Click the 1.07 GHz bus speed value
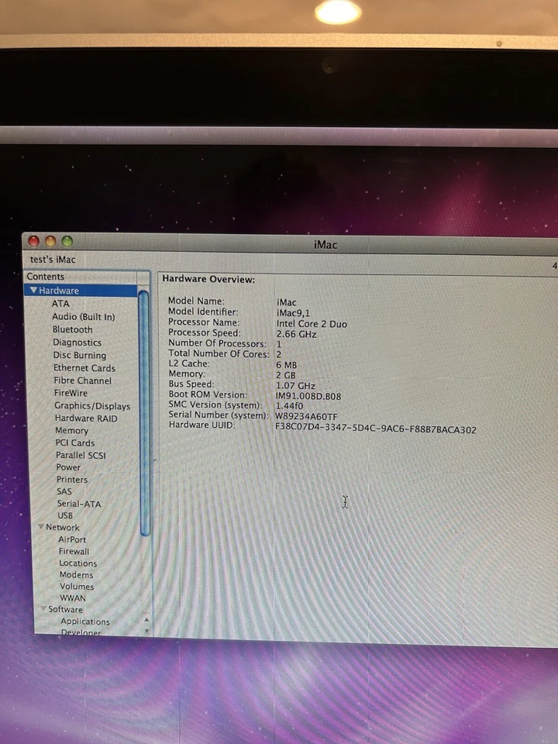The width and height of the screenshot is (558, 744). (295, 386)
